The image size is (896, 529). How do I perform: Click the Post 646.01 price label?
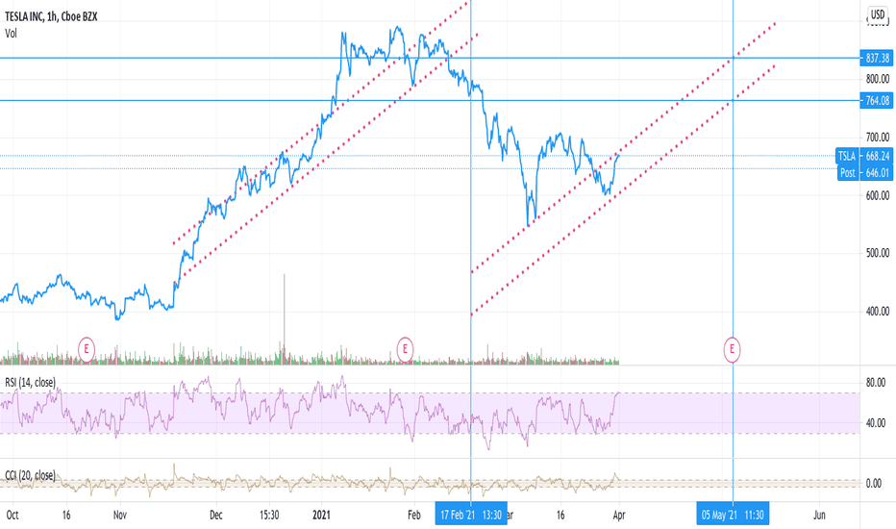[x=865, y=172]
